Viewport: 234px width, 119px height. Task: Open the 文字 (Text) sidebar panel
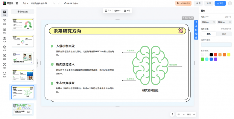[4, 39]
